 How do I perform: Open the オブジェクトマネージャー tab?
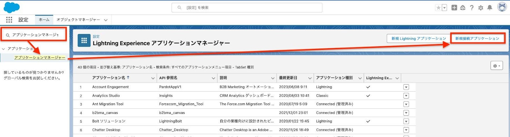[x=78, y=20]
